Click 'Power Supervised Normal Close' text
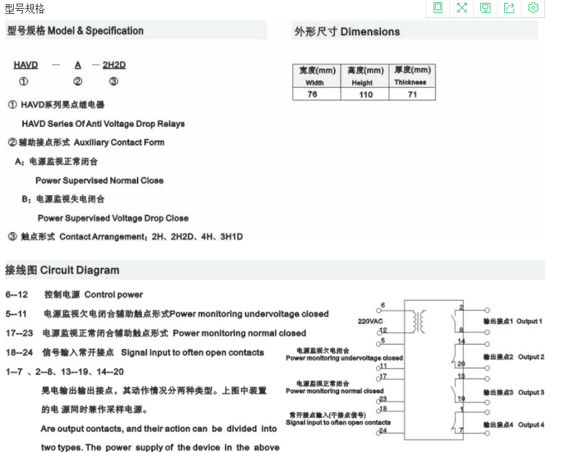 [x=99, y=180]
